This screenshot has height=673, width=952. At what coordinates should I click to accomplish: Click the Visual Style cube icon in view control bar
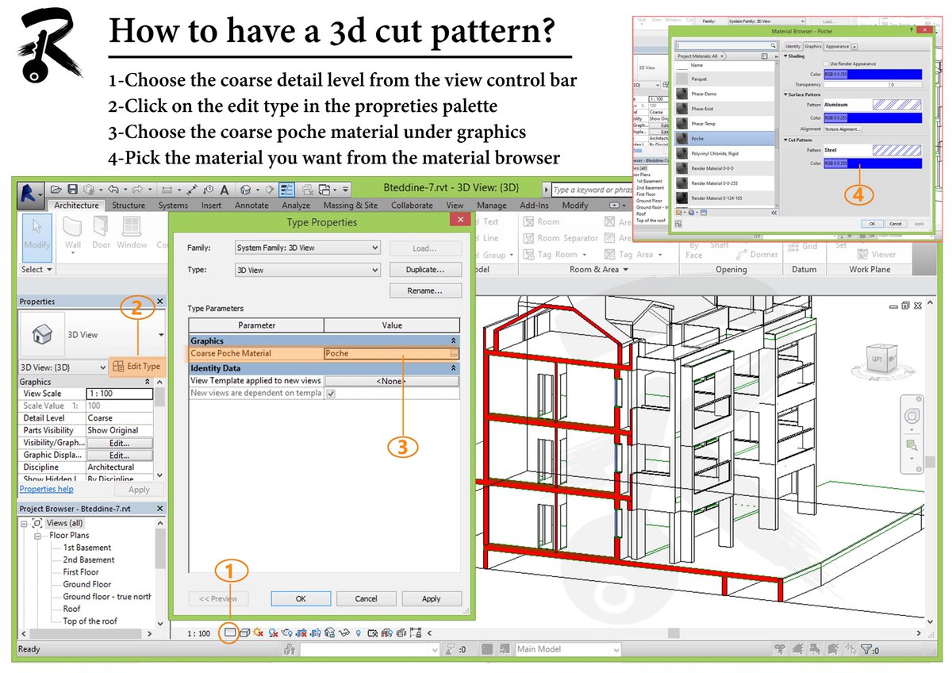coord(244,633)
